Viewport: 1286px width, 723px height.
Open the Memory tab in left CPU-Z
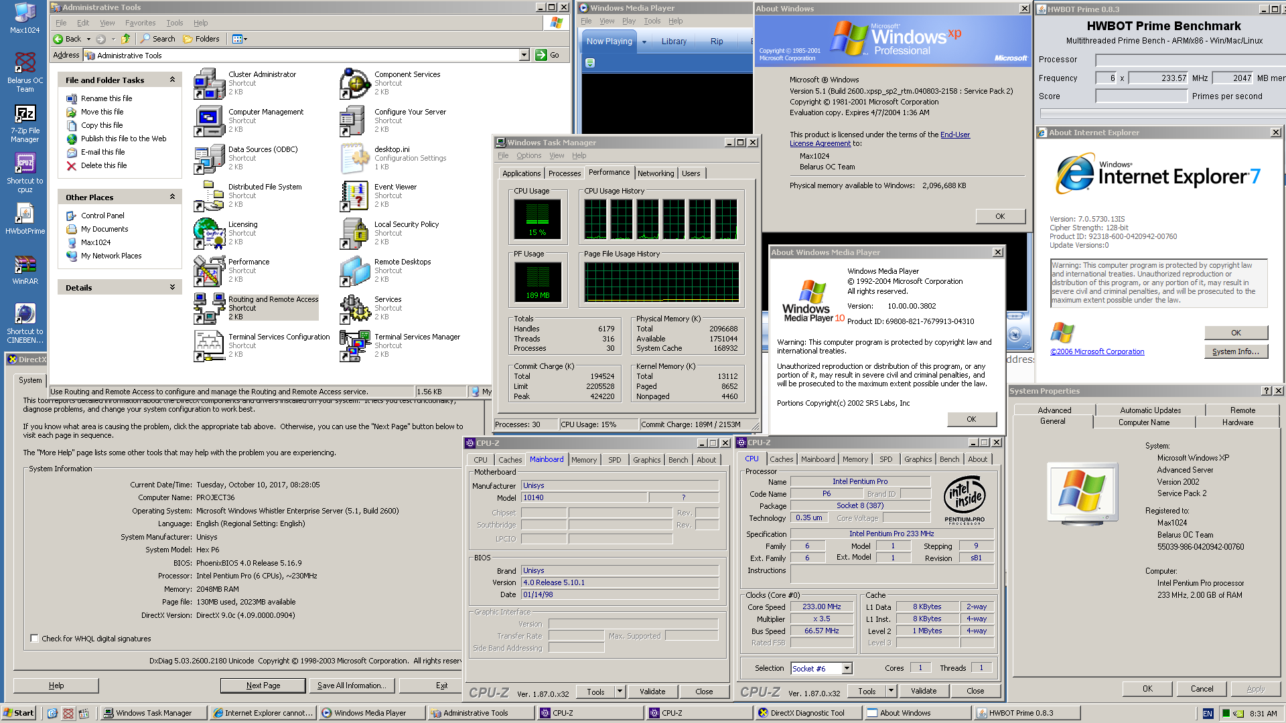(583, 460)
